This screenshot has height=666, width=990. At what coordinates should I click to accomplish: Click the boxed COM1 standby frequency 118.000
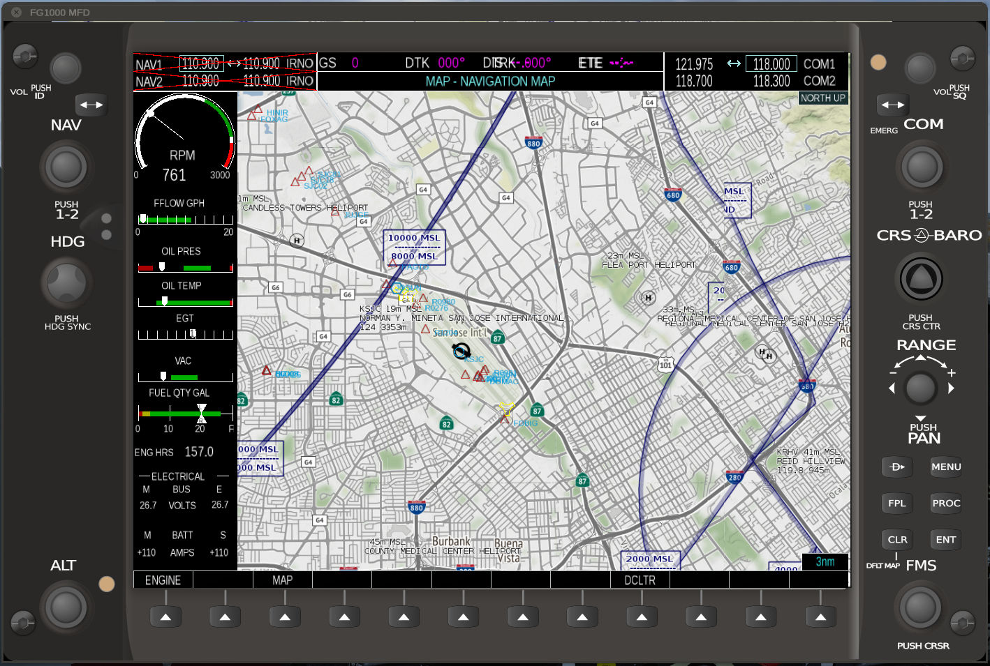click(771, 64)
